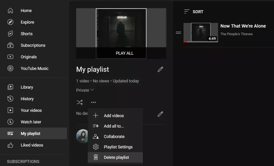Image resolution: width=274 pixels, height=166 pixels.
Task: Click the profile avatar picture
Action: (x=82, y=136)
